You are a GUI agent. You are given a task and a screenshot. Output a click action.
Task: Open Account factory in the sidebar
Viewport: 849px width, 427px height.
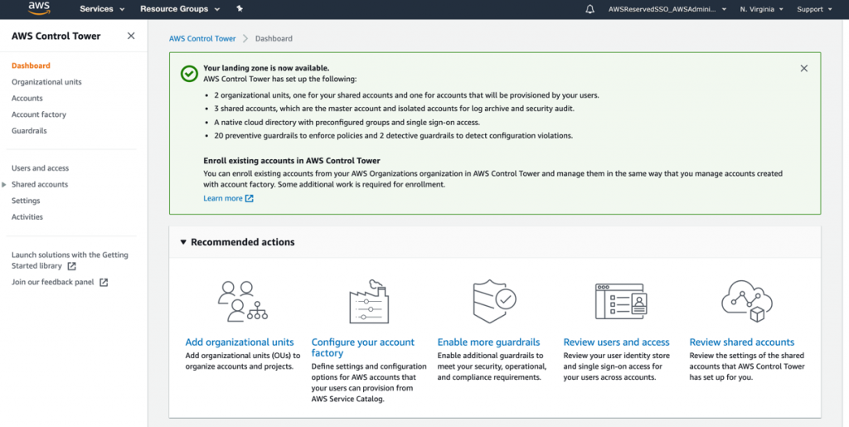[x=39, y=114]
